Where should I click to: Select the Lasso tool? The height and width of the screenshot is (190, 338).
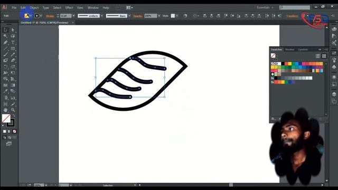[13, 36]
